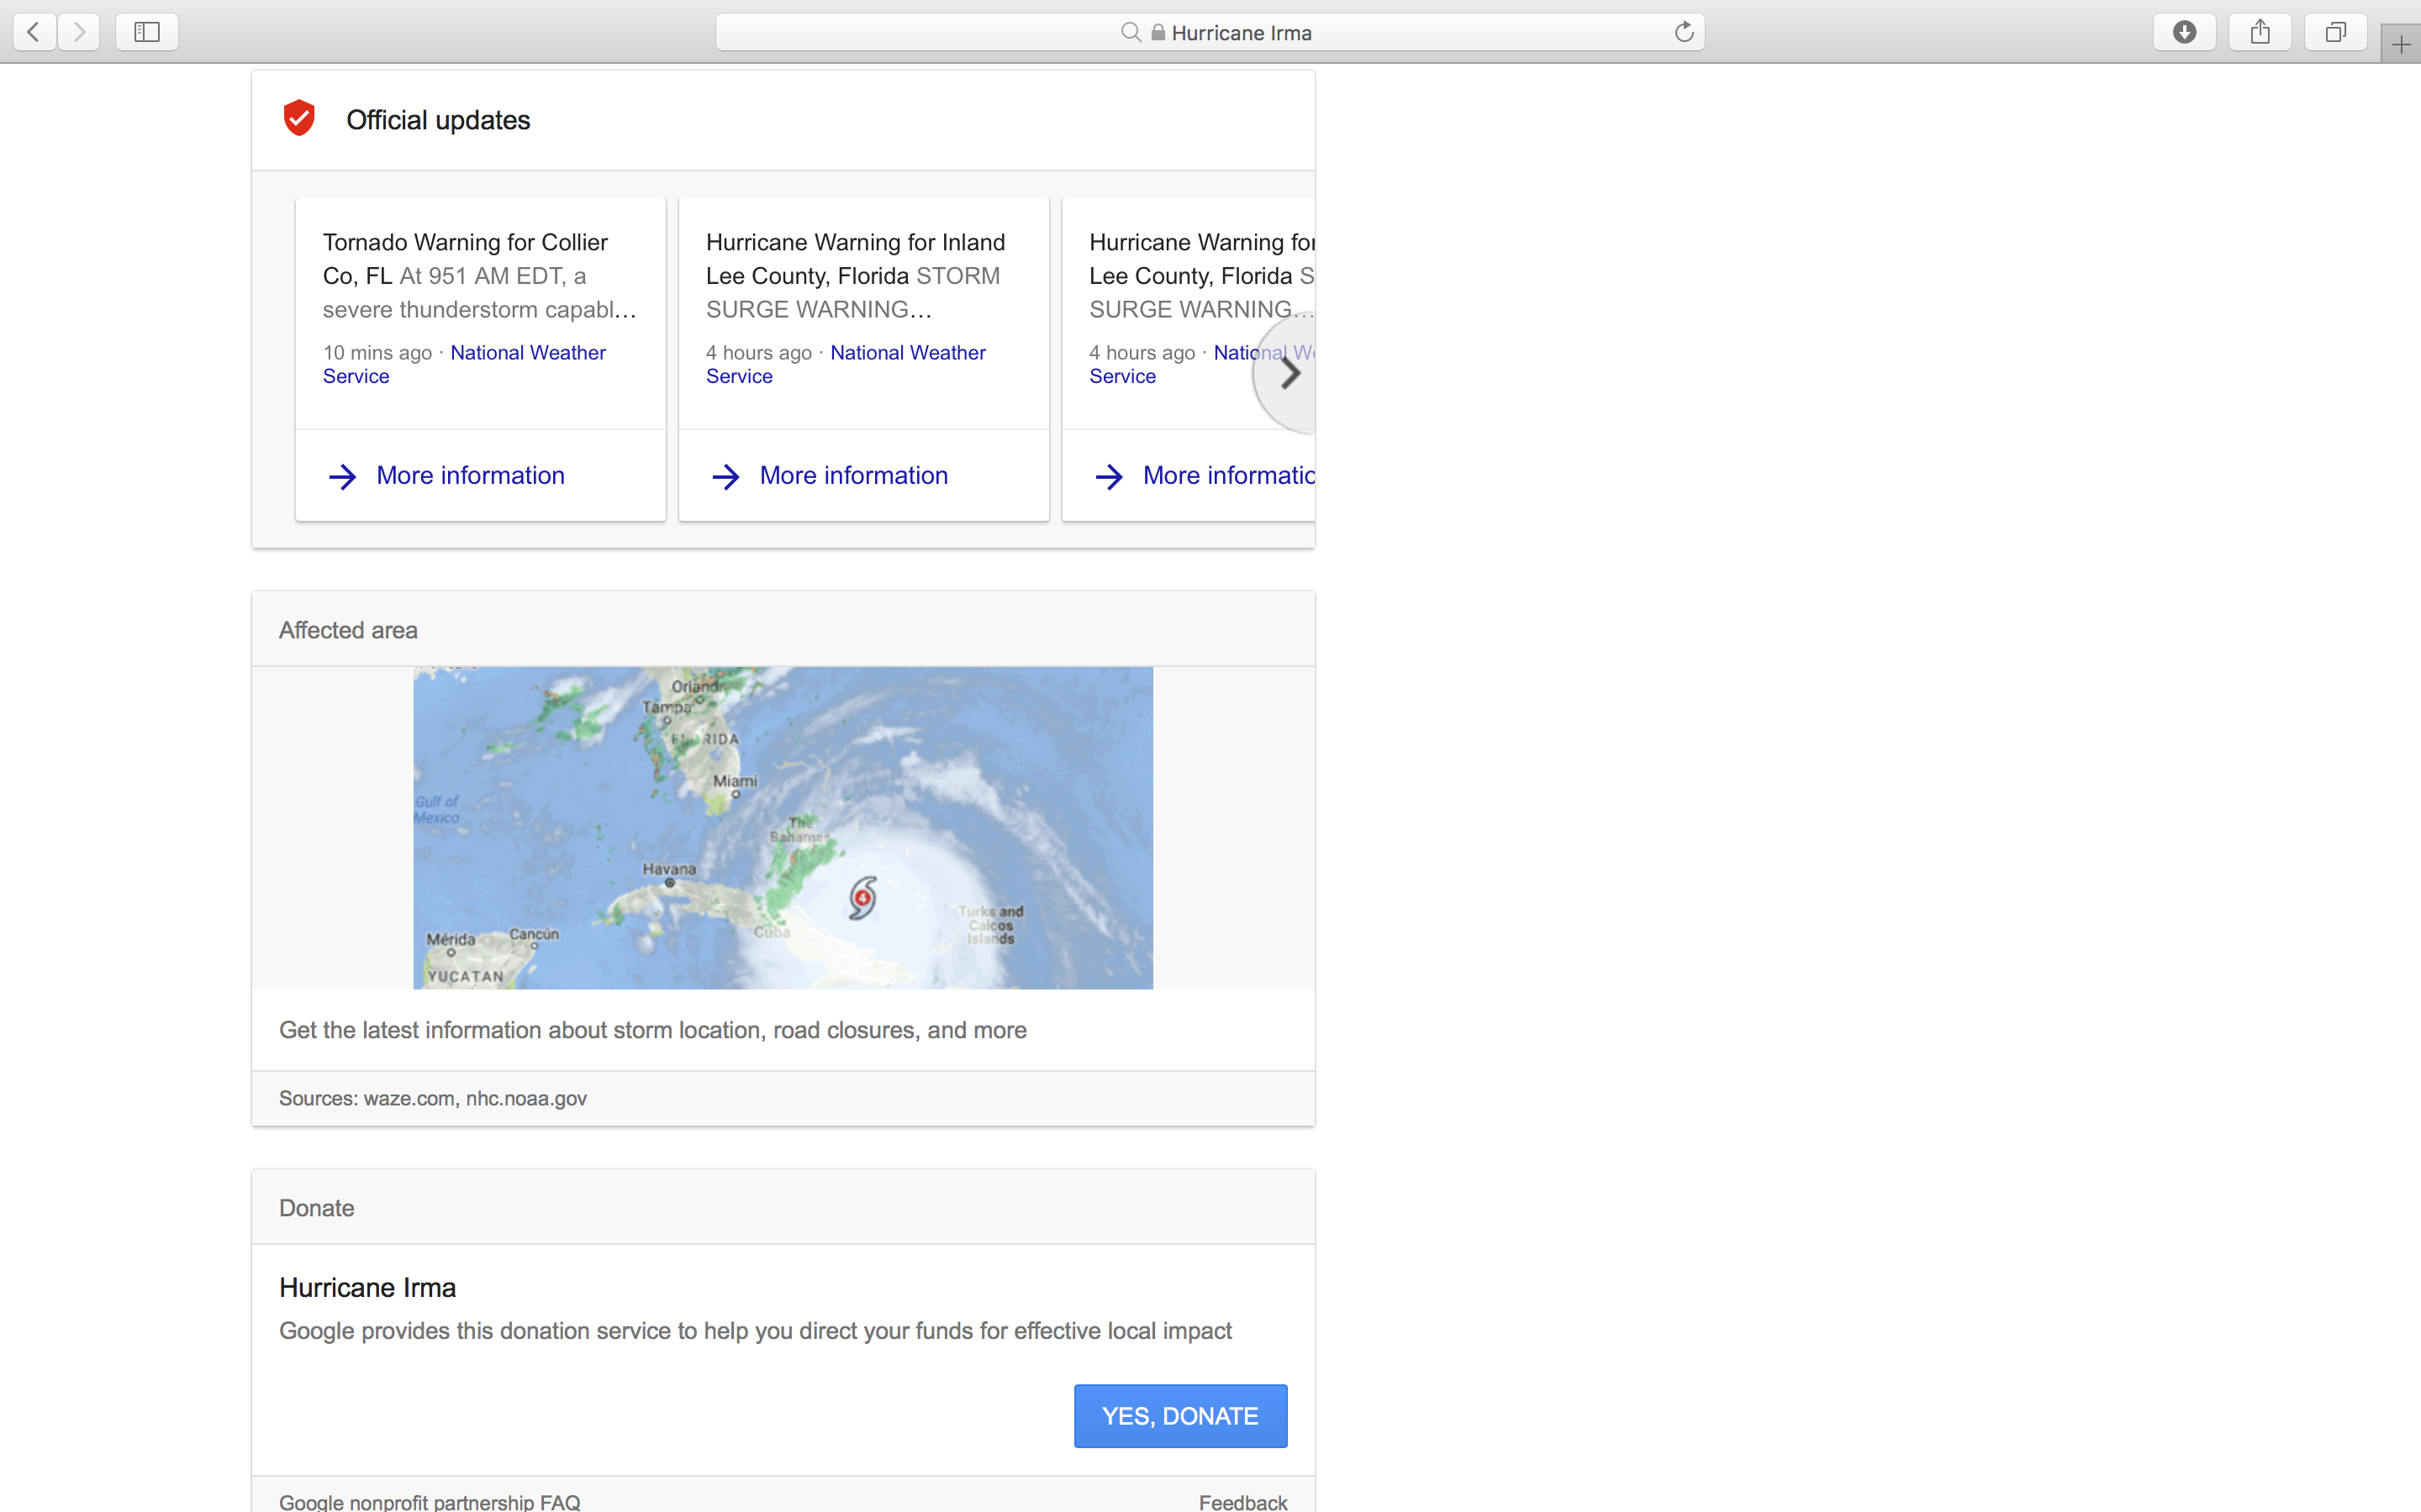Viewport: 2421px width, 1512px height.
Task: Click hurricane symbol on the map
Action: click(x=862, y=897)
